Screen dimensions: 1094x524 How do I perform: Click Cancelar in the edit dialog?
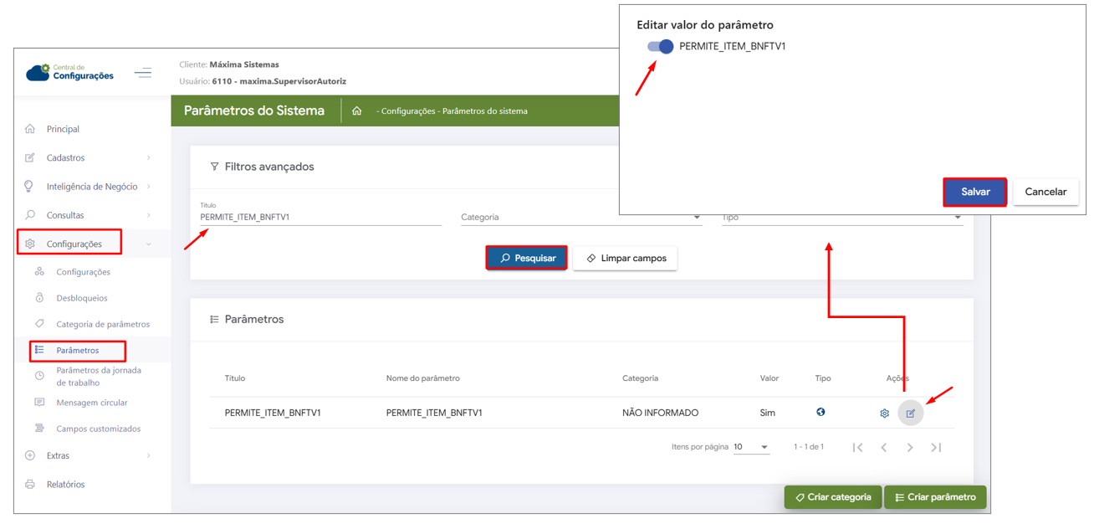tap(1045, 192)
